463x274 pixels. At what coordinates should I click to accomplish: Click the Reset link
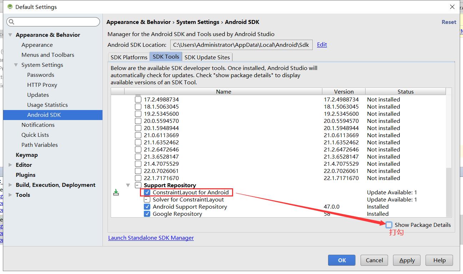point(449,22)
